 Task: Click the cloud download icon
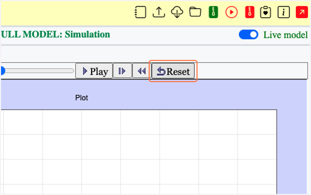177,12
